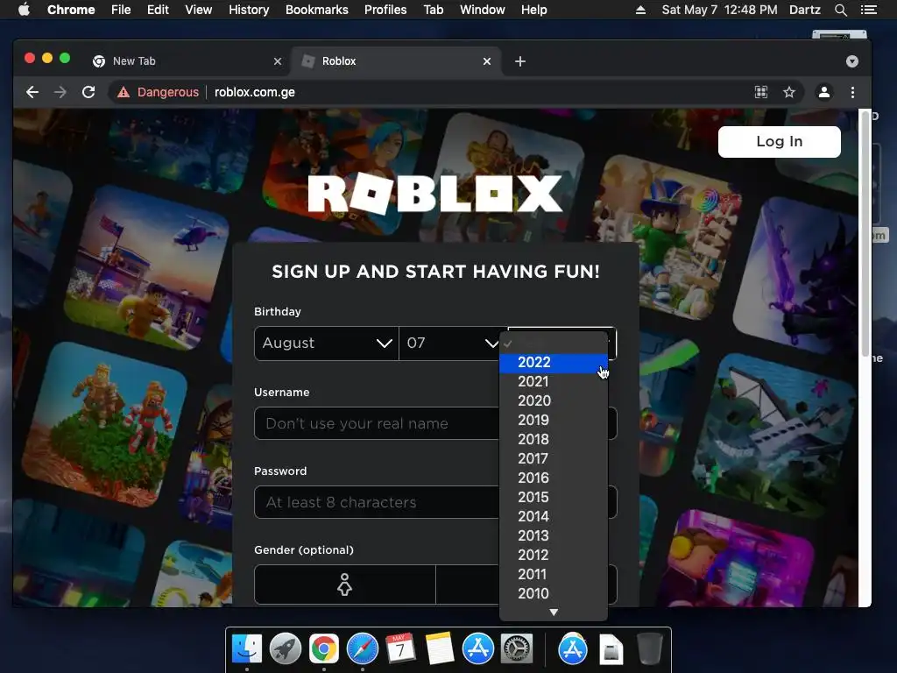Switch to the New Tab tab
This screenshot has width=897, height=673.
[187, 61]
